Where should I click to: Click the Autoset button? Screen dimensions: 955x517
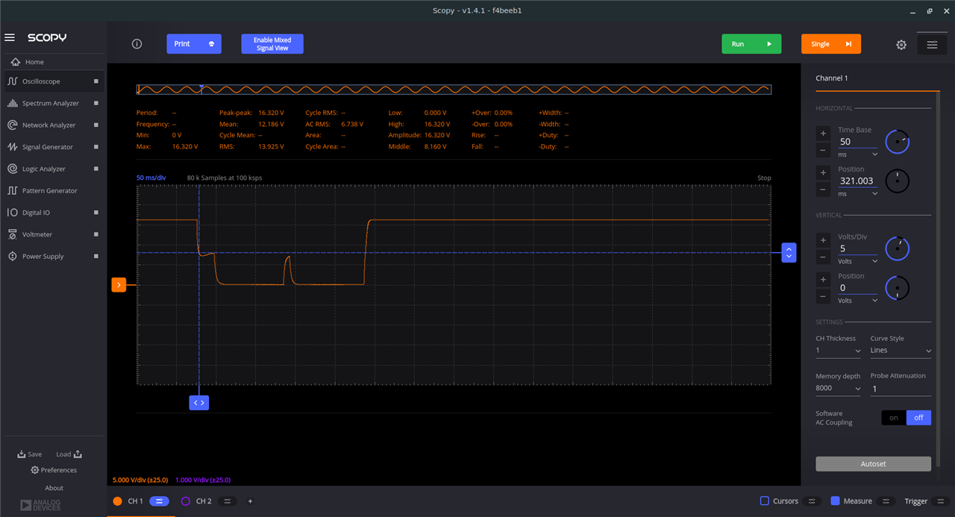point(873,464)
